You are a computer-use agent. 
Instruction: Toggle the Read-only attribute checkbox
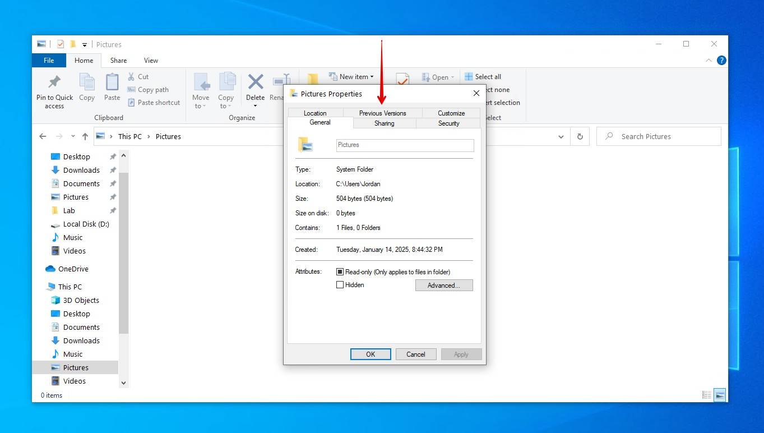[x=339, y=271]
